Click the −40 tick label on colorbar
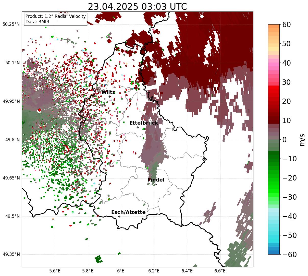Screen dimensions: 308x276 [x=289, y=216]
